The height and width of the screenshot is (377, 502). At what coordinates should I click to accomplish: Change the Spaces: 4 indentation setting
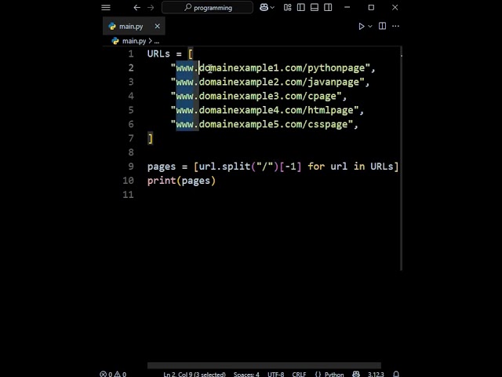[x=246, y=374]
